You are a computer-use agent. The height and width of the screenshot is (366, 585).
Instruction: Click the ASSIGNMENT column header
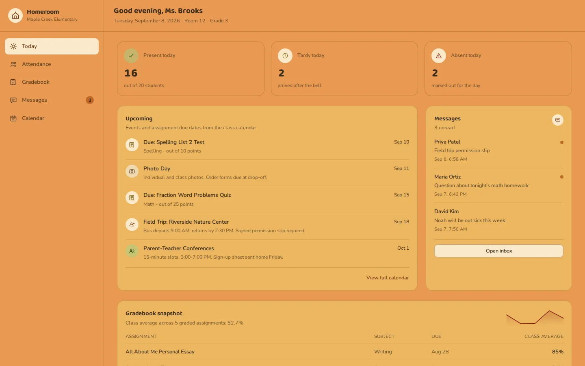click(x=141, y=336)
